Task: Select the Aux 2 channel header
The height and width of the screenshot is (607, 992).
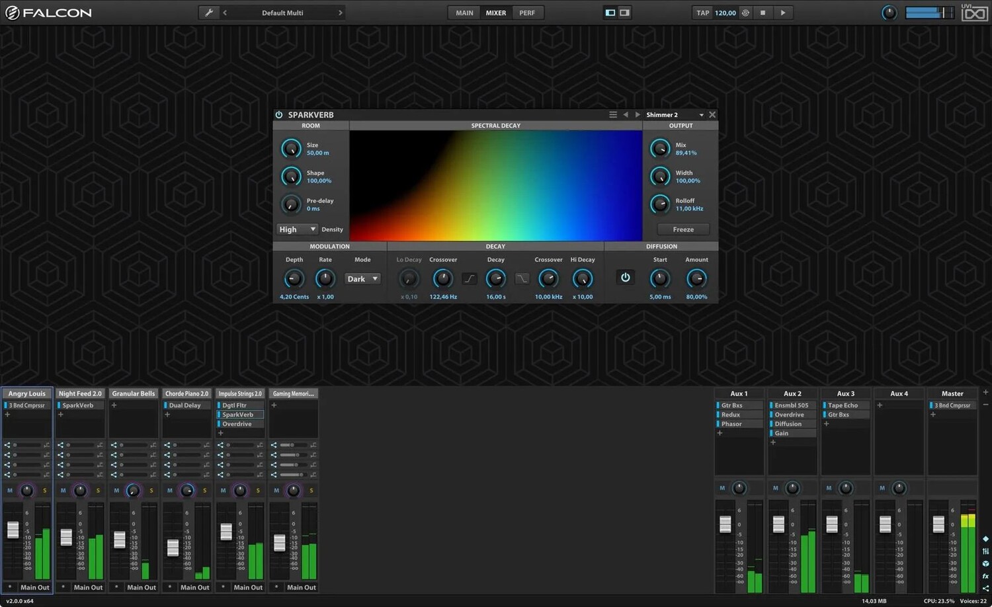Action: pos(792,393)
